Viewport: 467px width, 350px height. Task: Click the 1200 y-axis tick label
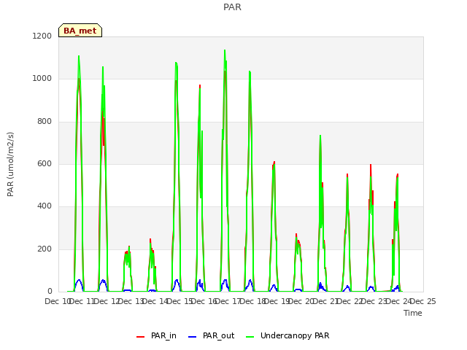point(42,36)
